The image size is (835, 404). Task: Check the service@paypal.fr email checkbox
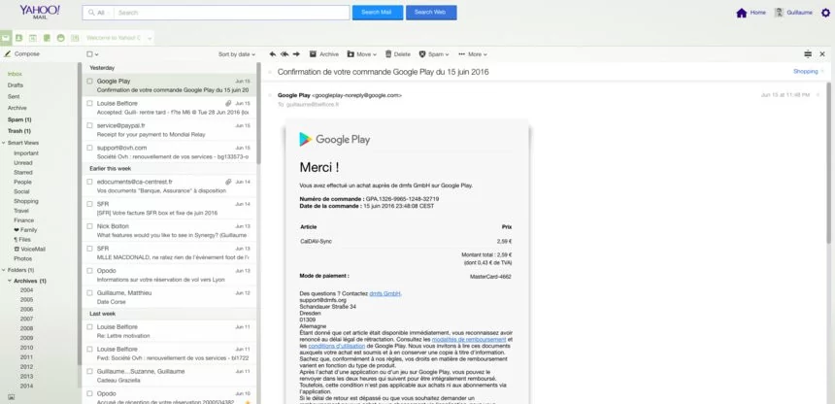point(89,125)
